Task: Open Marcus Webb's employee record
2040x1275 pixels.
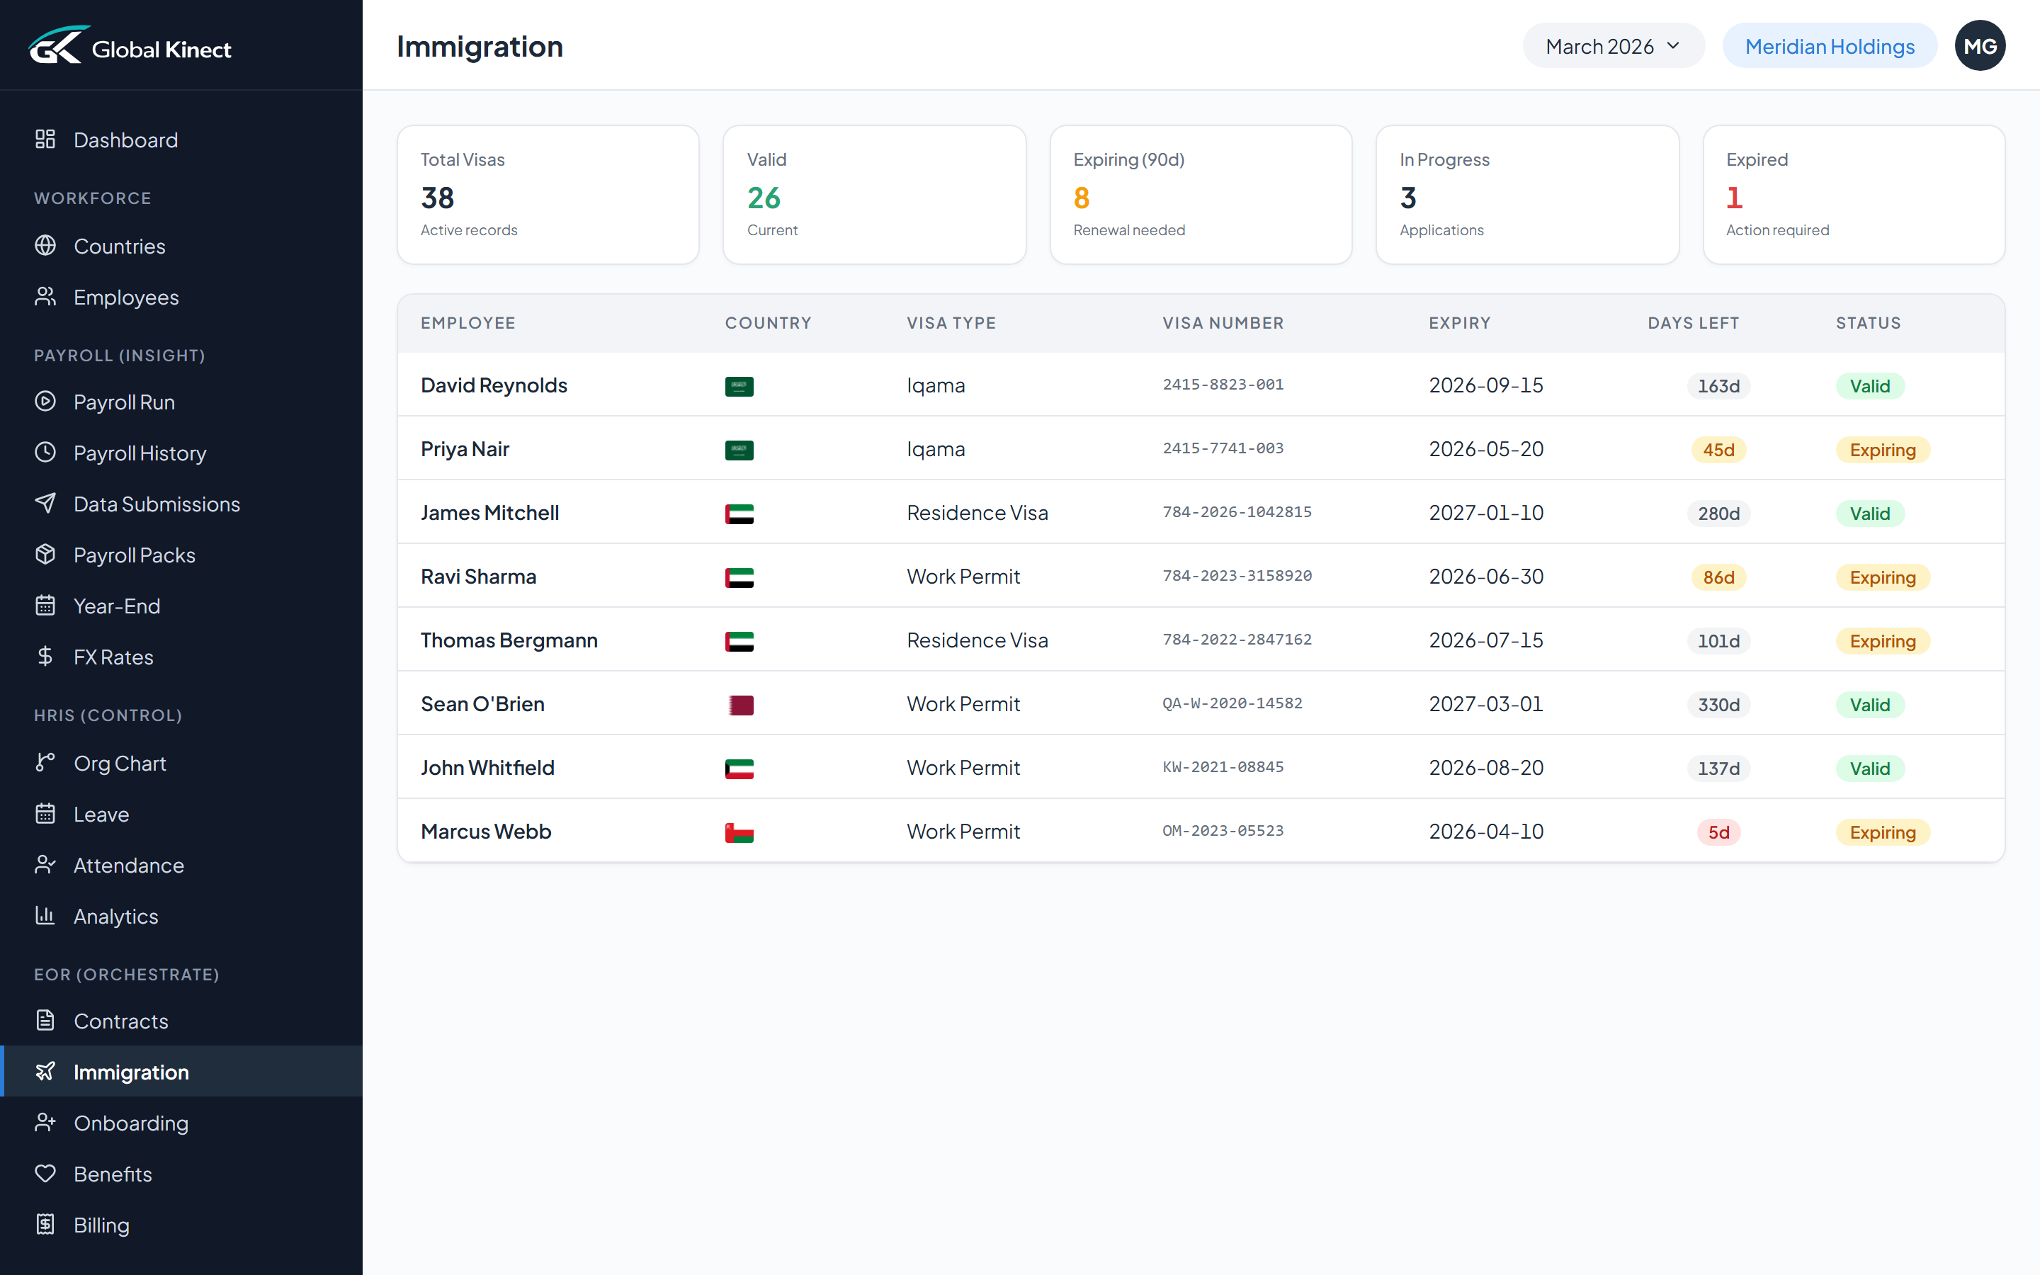Action: (485, 831)
